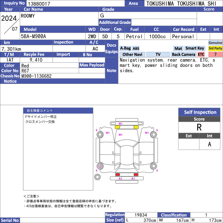Select the mileage 7,301km
The width and height of the screenshot is (223, 223).
[11, 49]
